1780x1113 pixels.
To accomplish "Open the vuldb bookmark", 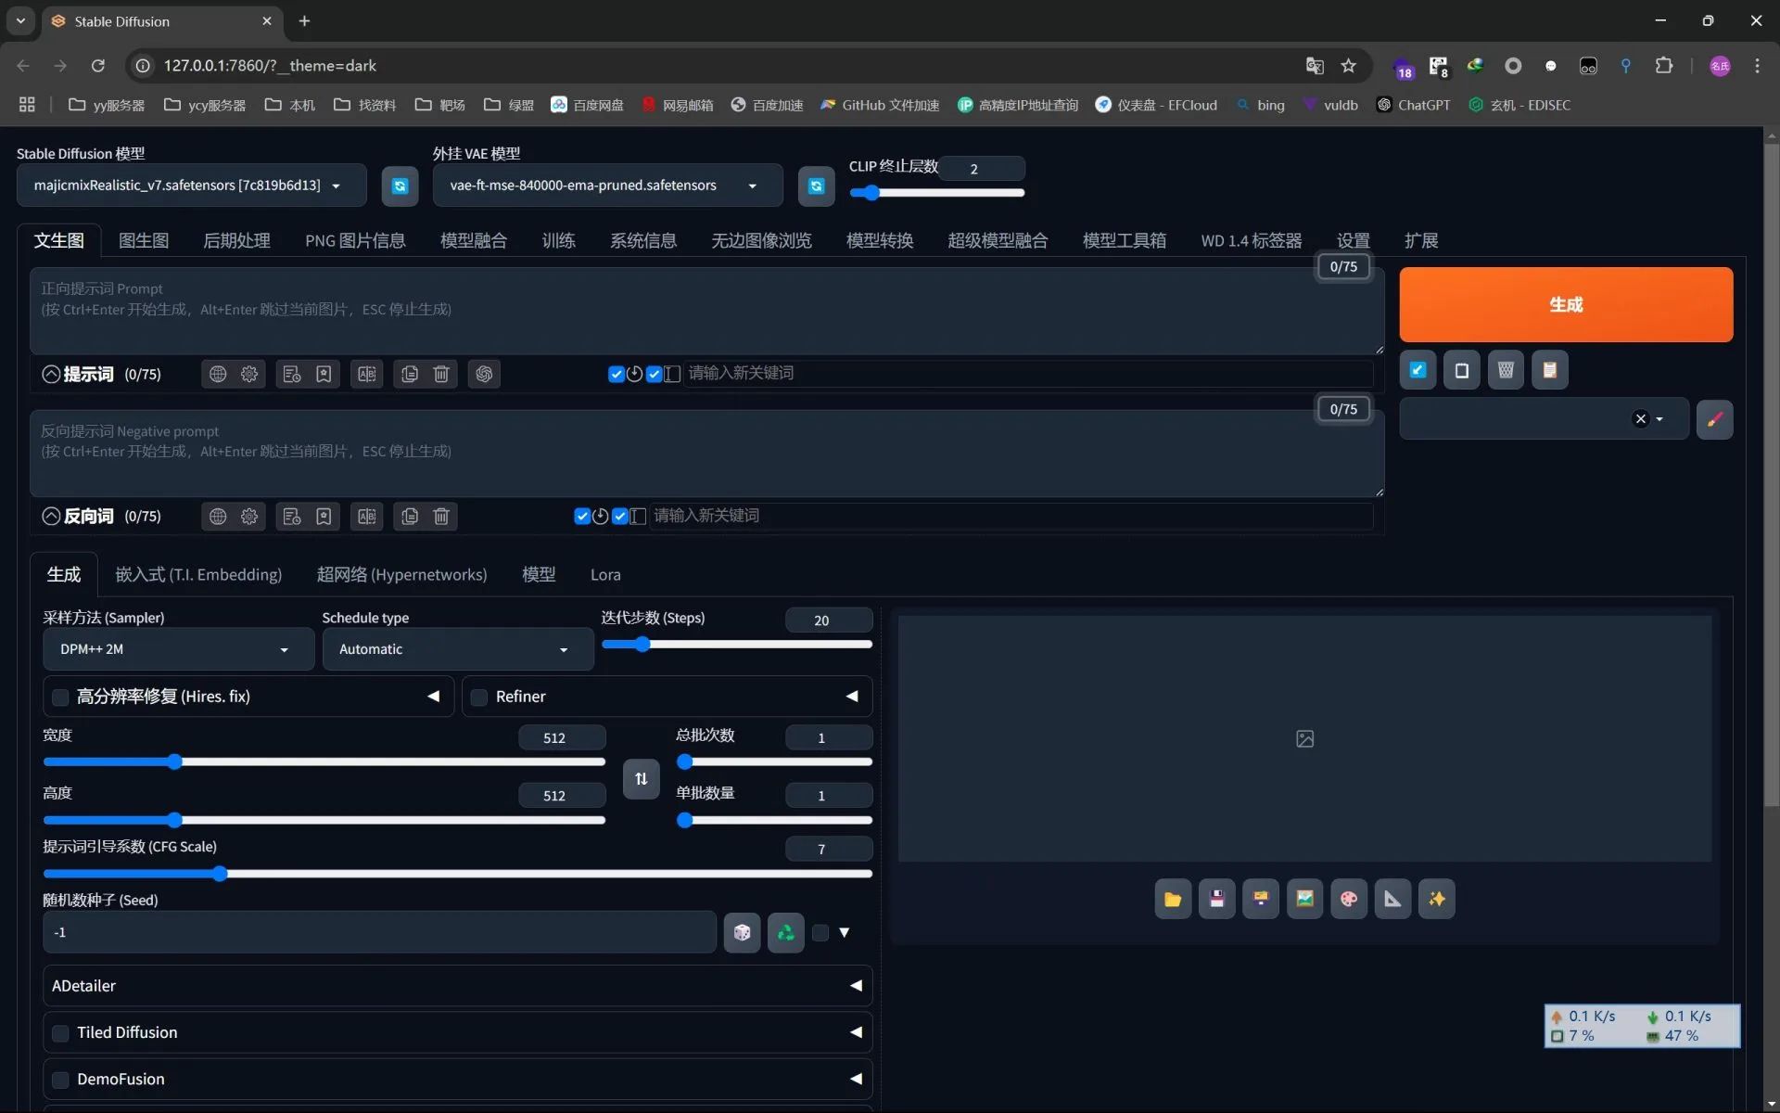I will pos(1330,105).
